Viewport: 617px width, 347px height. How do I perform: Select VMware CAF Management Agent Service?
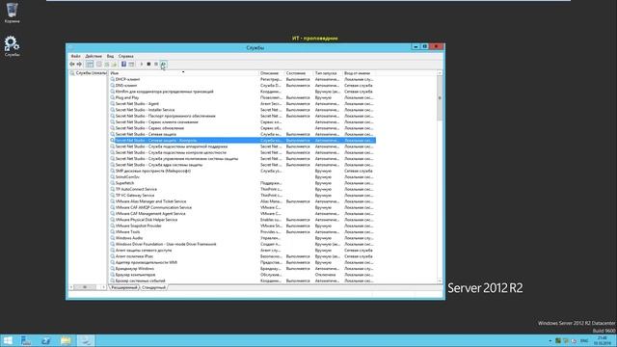tap(242, 214)
